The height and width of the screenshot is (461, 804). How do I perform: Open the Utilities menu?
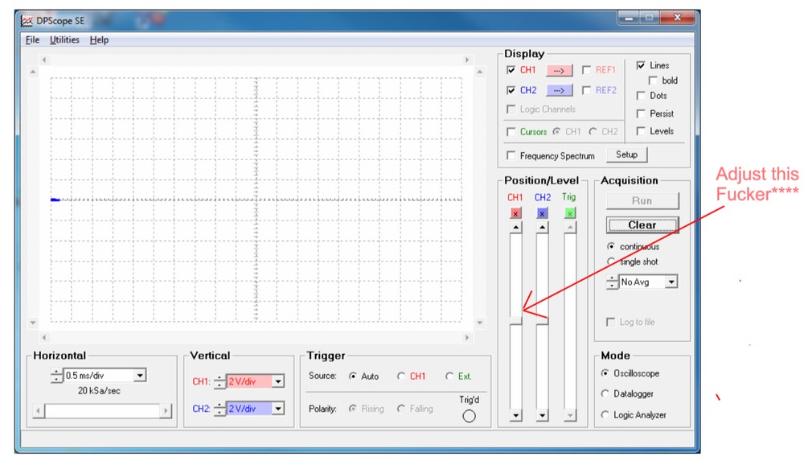[64, 40]
